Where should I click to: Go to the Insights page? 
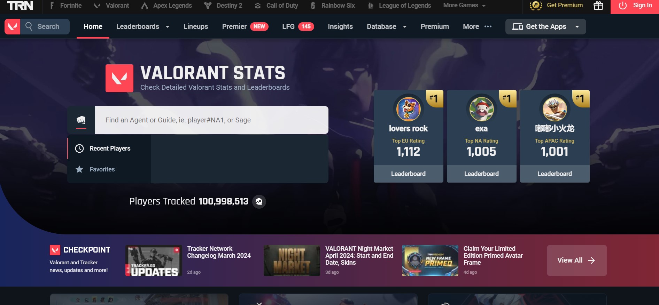click(x=340, y=26)
